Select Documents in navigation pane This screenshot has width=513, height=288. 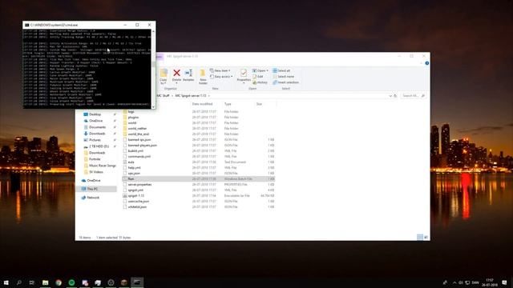98,127
